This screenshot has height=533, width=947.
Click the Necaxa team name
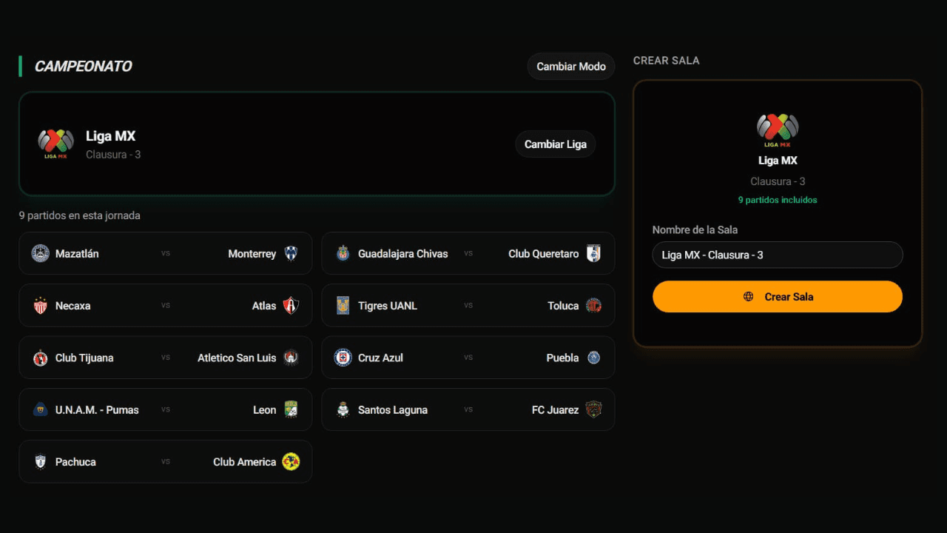tap(73, 306)
